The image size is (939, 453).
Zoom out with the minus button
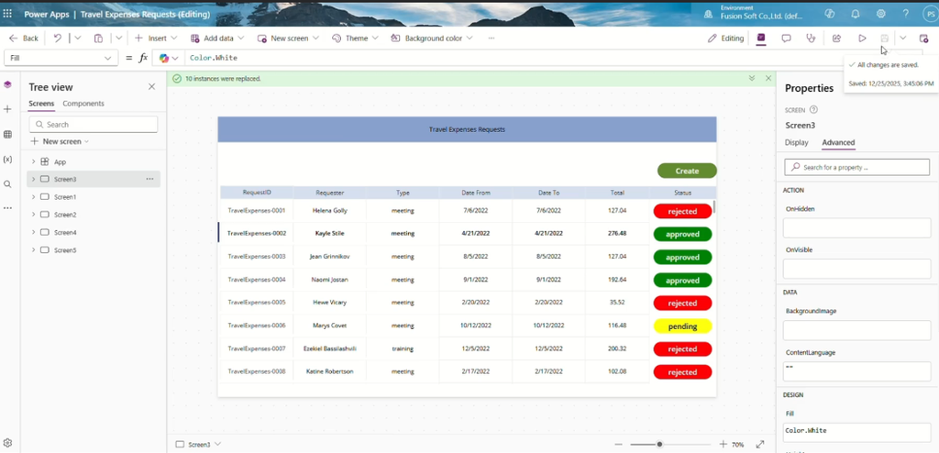[x=619, y=445]
